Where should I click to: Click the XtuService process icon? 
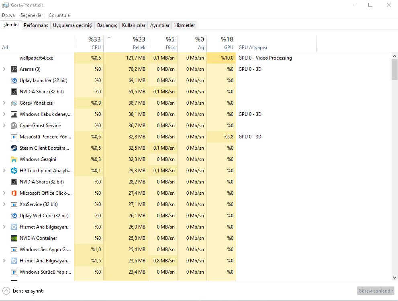coord(14,204)
